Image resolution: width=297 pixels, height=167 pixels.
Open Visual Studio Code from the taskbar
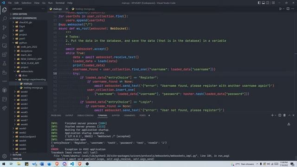point(72,164)
